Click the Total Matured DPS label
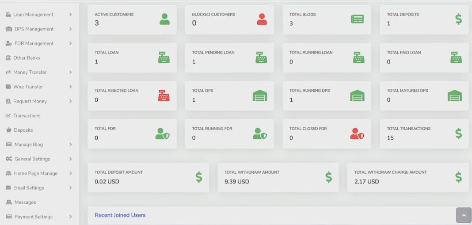This screenshot has height=225, width=472. (407, 90)
